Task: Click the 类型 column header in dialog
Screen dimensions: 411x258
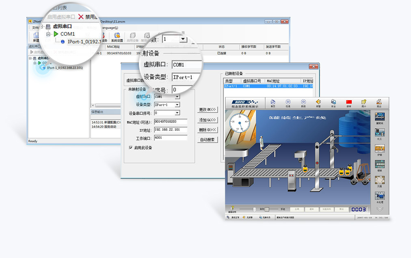Action: click(x=229, y=81)
